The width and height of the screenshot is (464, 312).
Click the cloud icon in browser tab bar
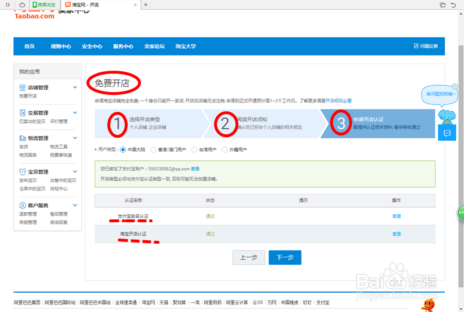22,5
